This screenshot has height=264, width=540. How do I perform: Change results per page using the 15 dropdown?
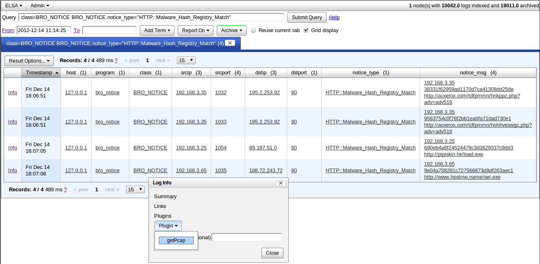tap(185, 60)
